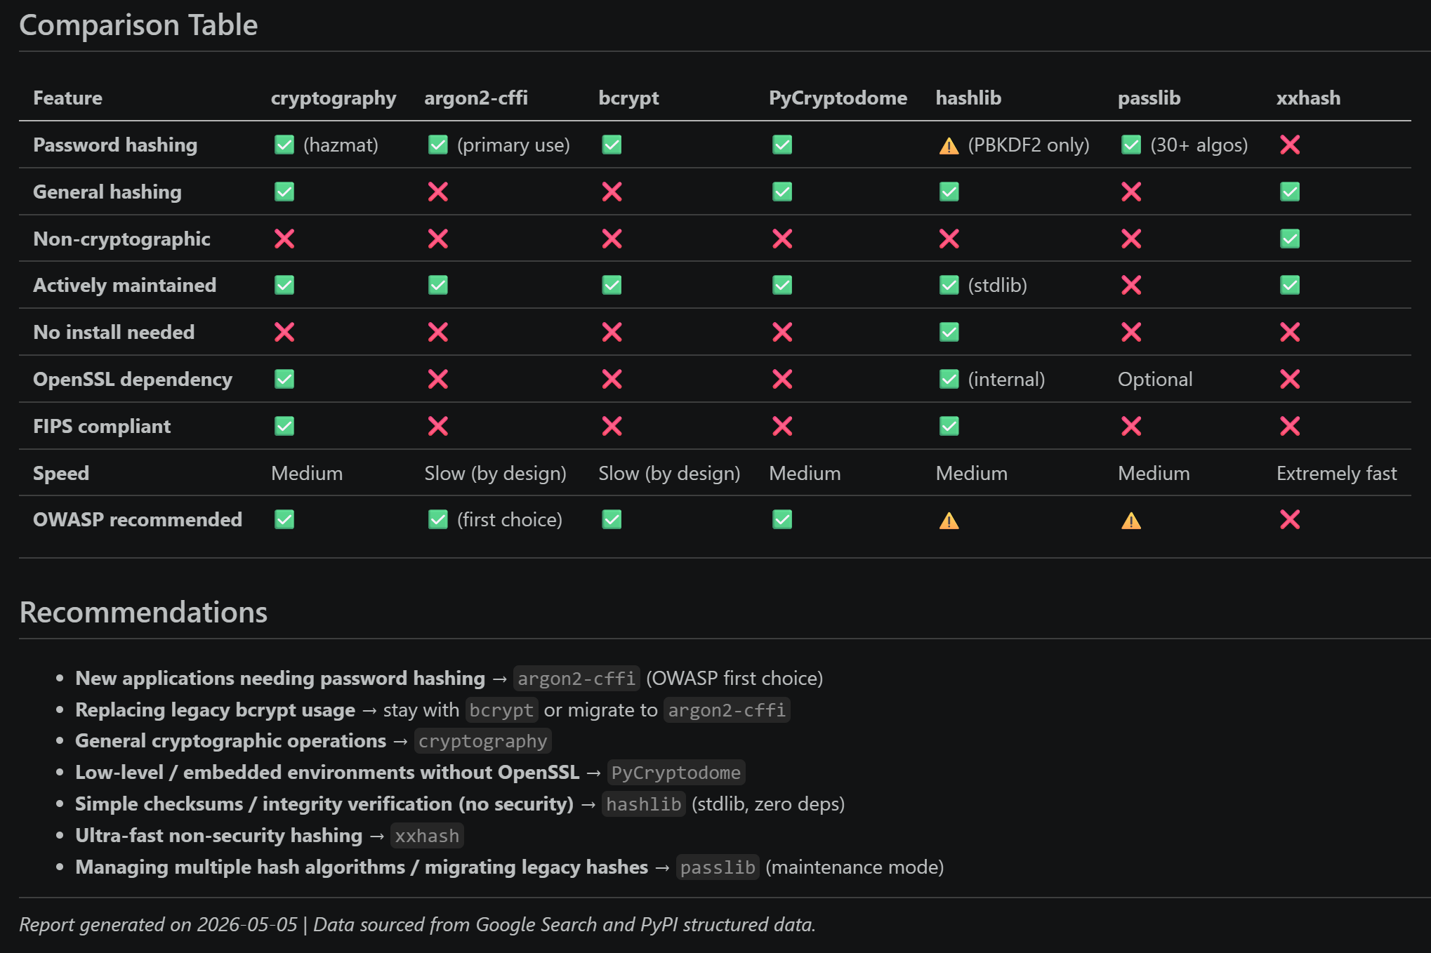1431x953 pixels.
Task: Click 'Non-cryptographic' row label
Action: 121,239
